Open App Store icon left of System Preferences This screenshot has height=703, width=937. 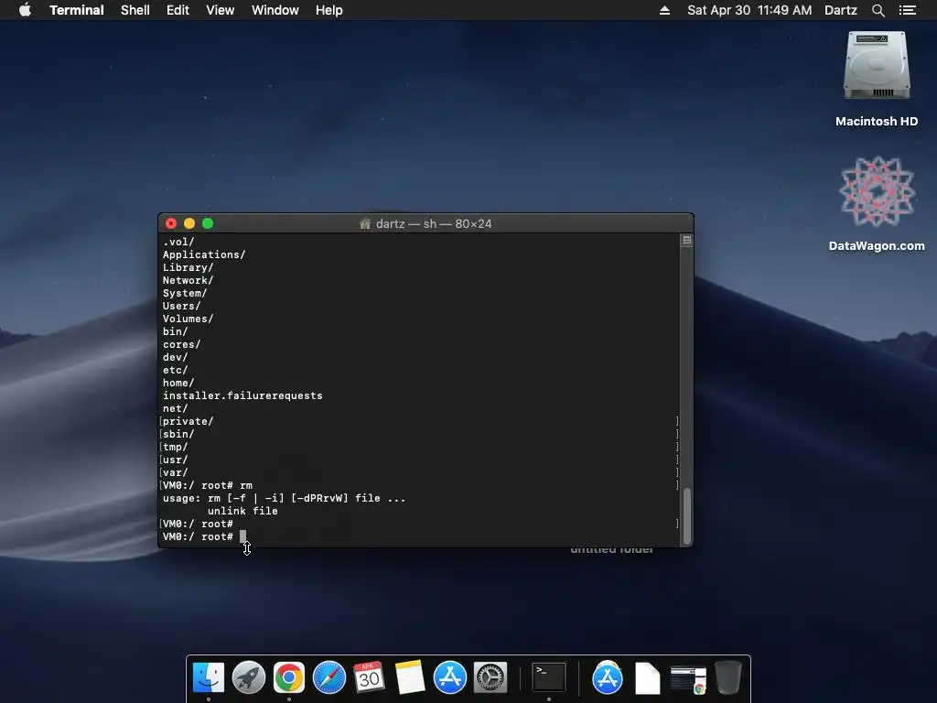tap(449, 677)
